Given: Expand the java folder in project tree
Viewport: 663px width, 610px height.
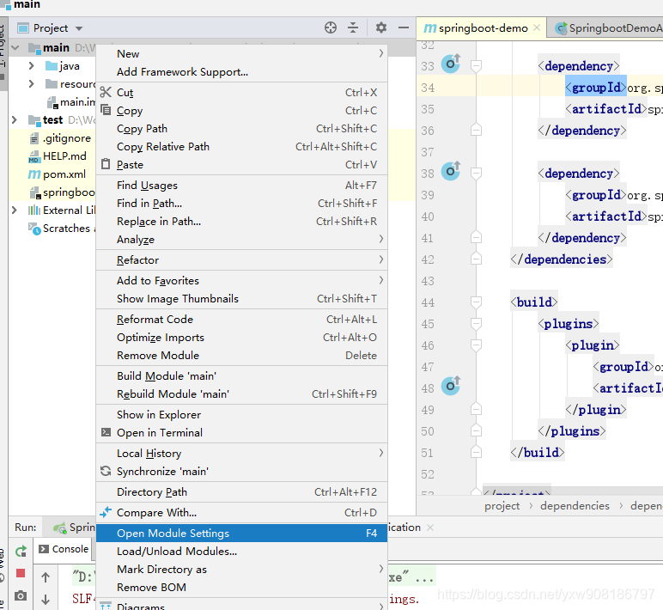Looking at the screenshot, I should pos(31,66).
